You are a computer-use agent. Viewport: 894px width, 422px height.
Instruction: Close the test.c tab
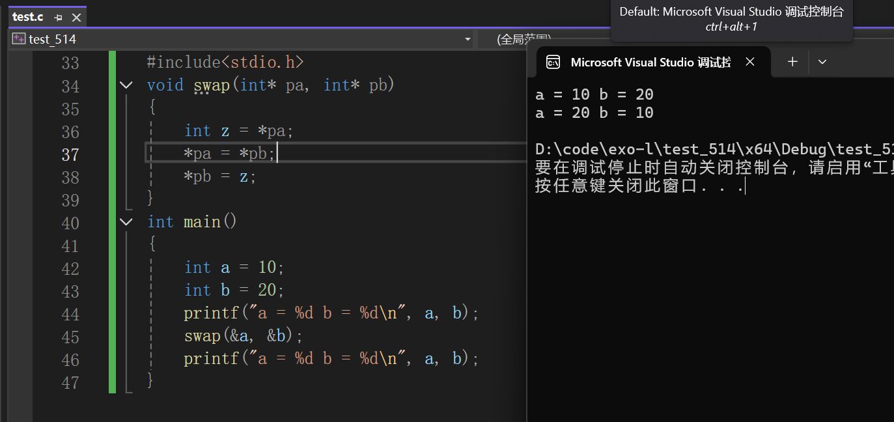click(x=76, y=18)
